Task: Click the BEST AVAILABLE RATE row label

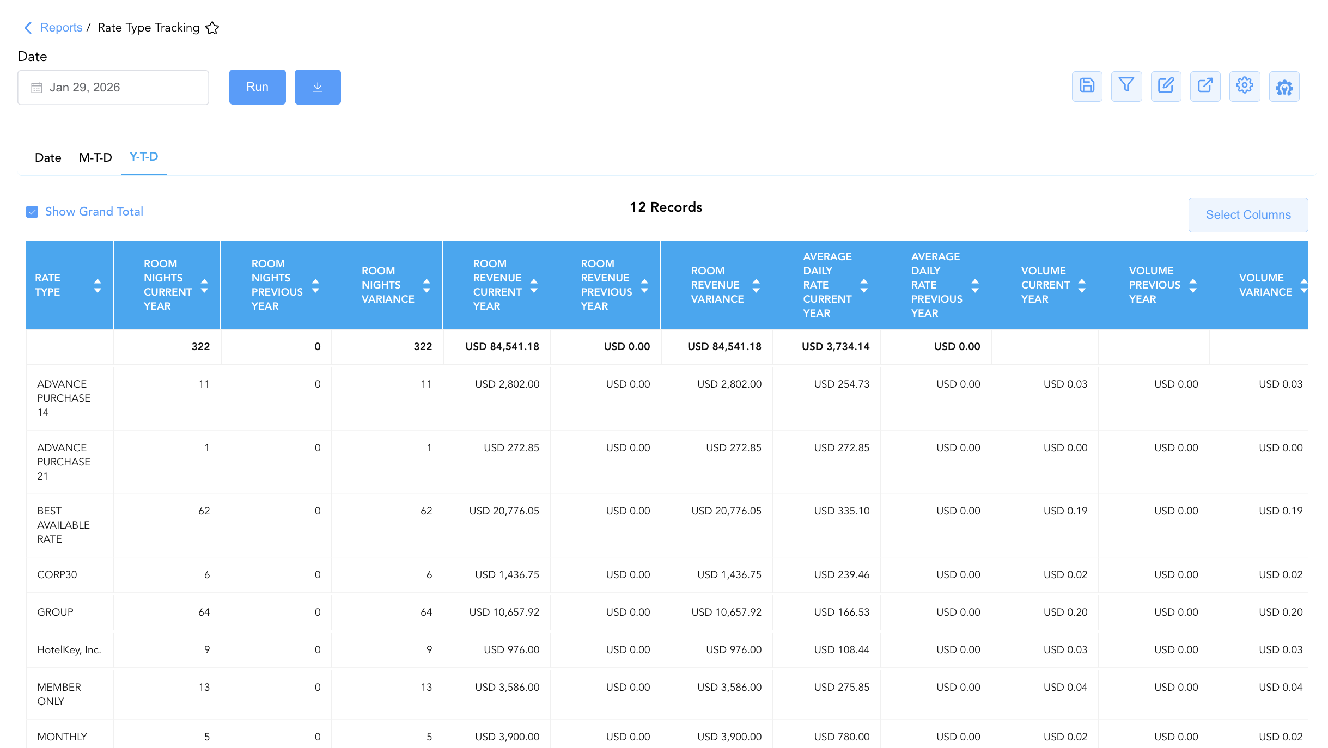Action: (63, 525)
